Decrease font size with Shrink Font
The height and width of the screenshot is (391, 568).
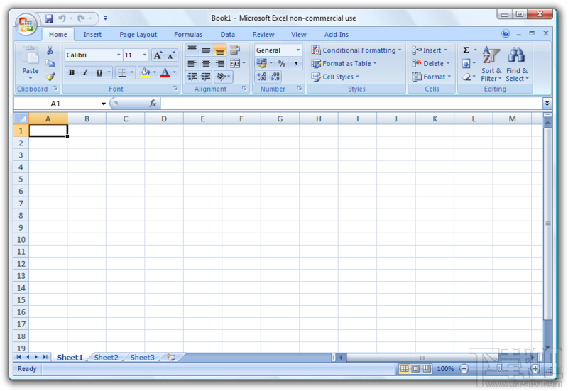171,55
